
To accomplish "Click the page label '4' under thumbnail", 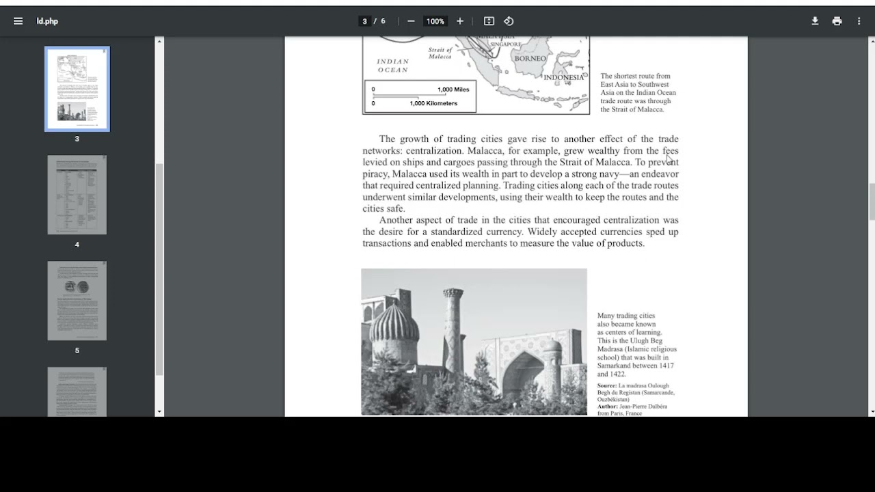I will coord(77,245).
